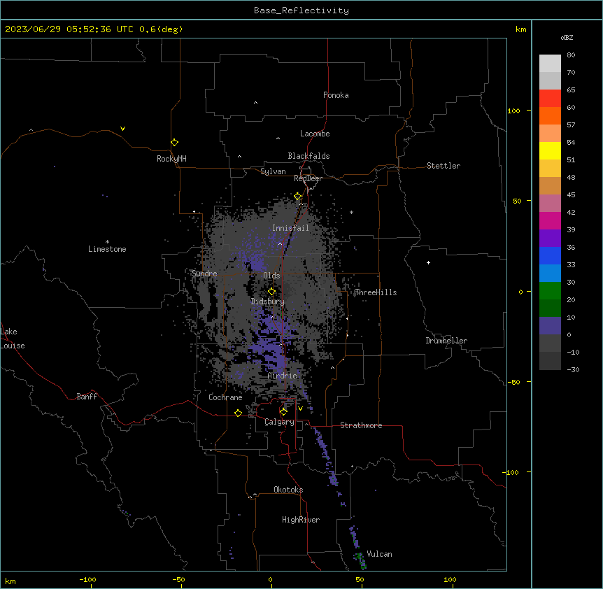Click the dBZ legend heading

click(x=567, y=37)
